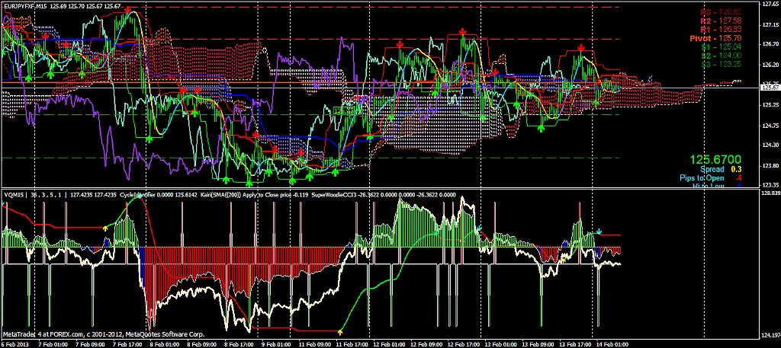Image resolution: width=781 pixels, height=348 pixels.
Task: Click the Pips to Open readout
Action: coord(716,178)
